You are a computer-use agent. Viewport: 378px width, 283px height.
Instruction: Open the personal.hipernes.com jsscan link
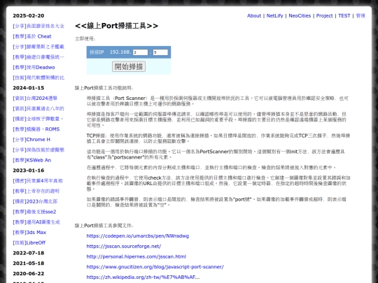(x=136, y=256)
